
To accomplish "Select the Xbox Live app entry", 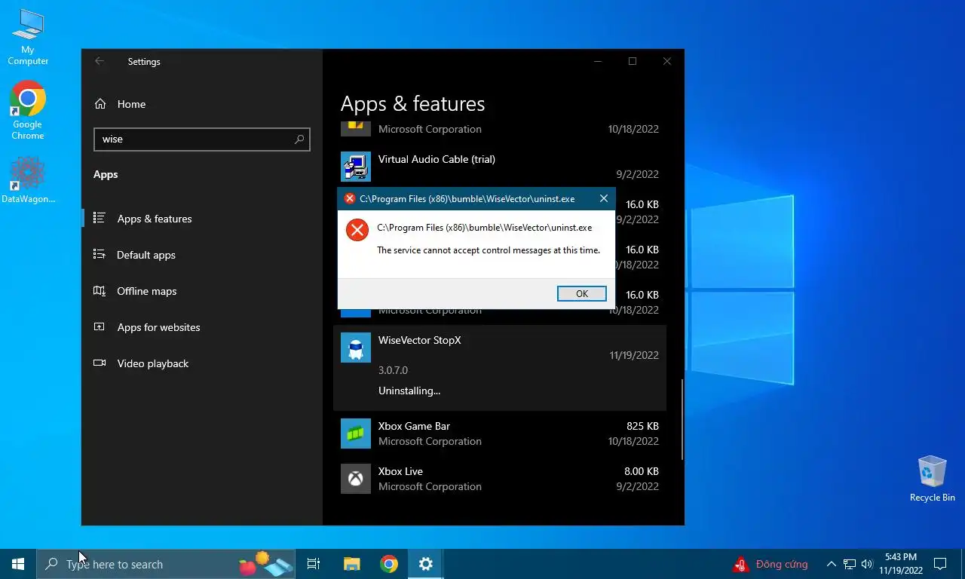I will [500, 479].
